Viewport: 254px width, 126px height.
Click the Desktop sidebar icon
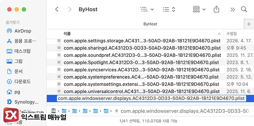[9, 51]
